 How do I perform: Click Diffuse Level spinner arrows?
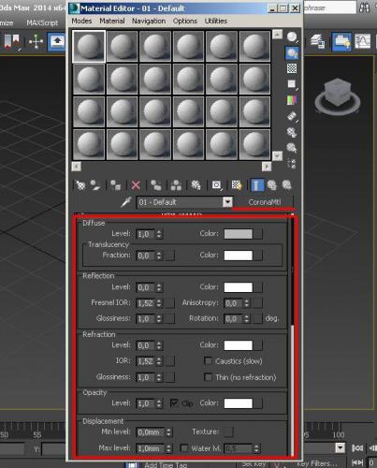[159, 234]
